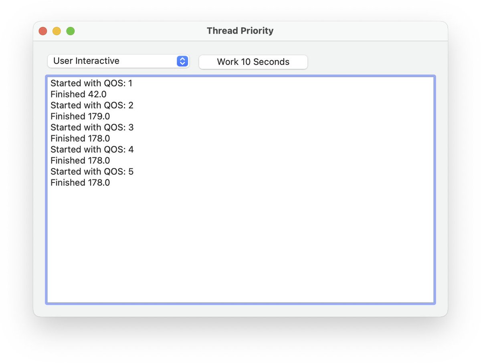Click the green zoom window button

71,31
